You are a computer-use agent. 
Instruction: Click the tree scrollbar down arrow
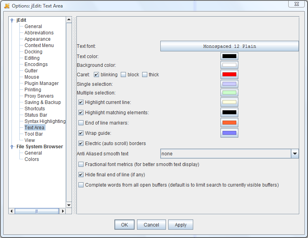coord(69,205)
